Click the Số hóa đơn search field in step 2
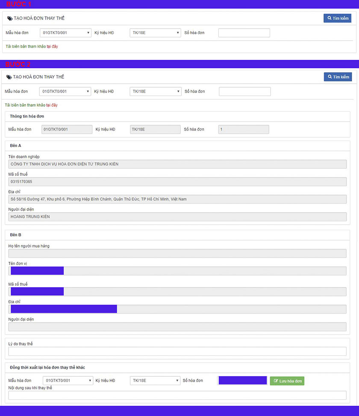 [x=245, y=91]
